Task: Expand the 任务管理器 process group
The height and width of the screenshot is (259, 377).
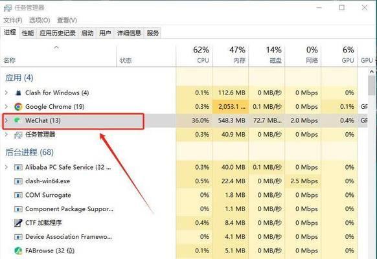Action: coord(6,135)
